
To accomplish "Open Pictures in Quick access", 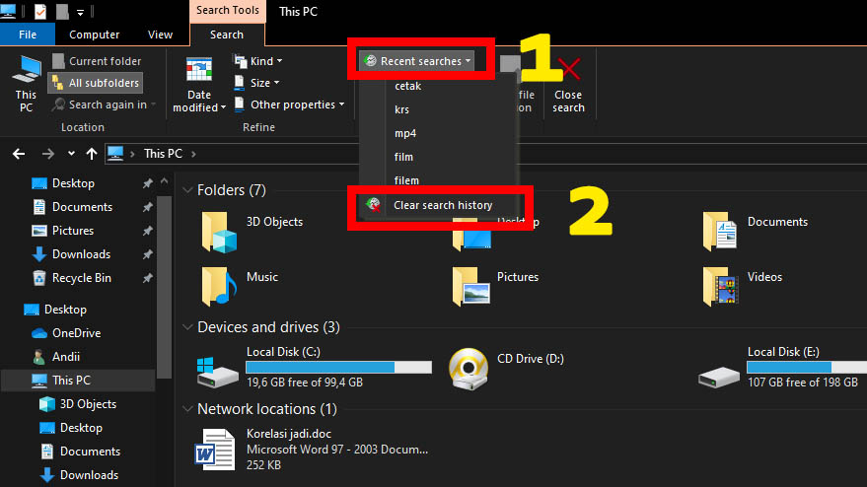I will point(72,231).
